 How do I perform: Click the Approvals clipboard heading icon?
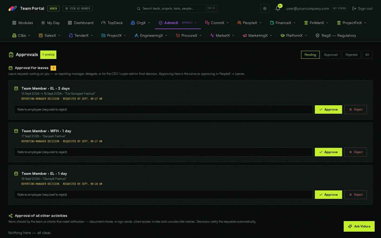pyautogui.click(x=11, y=55)
